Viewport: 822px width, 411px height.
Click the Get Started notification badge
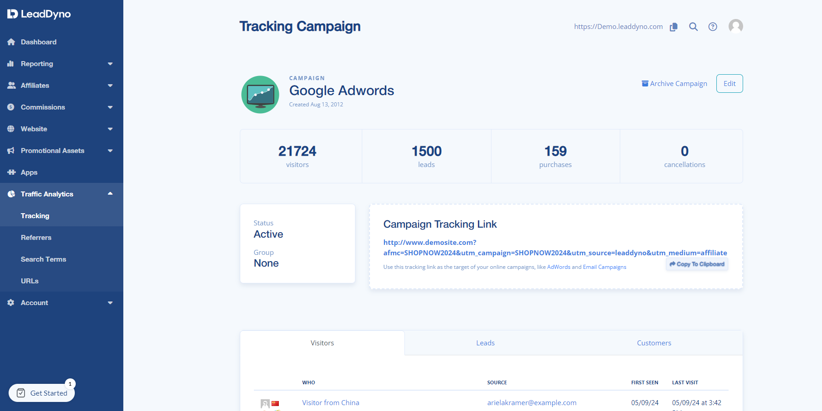(x=70, y=384)
